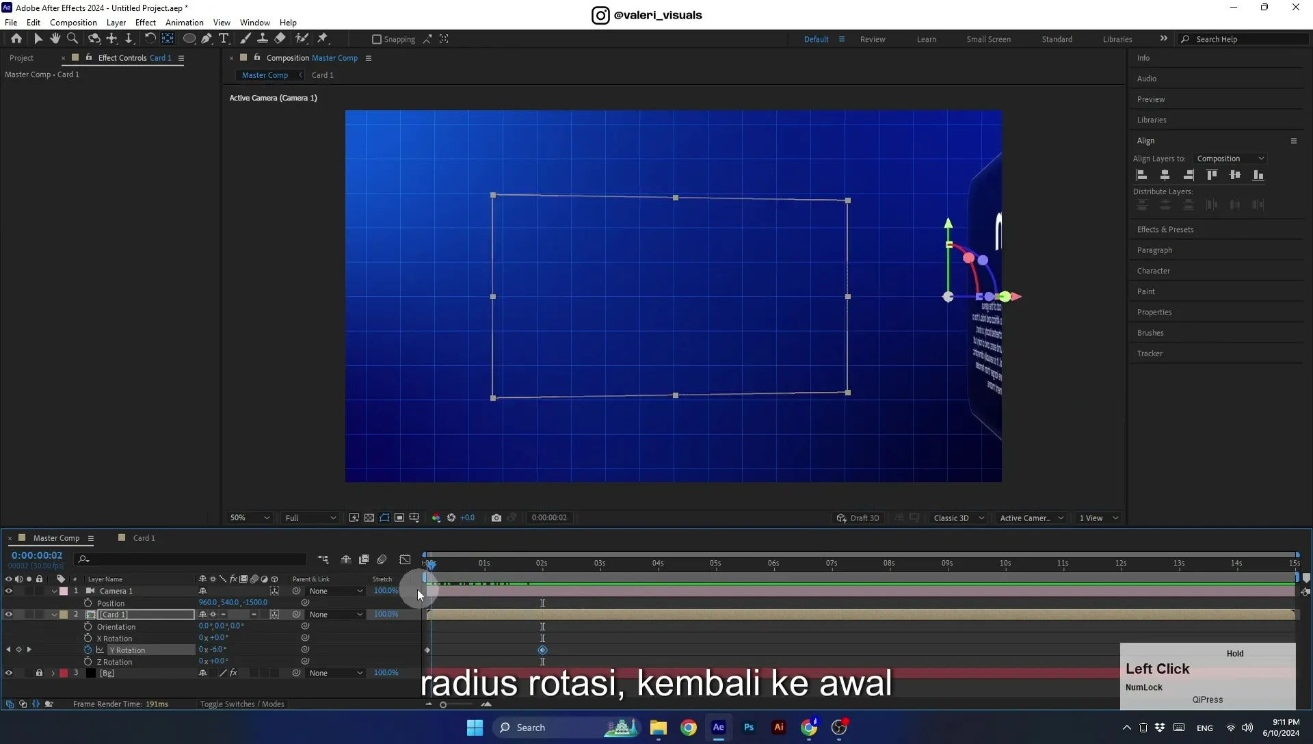Switch to the Review workspace
The height and width of the screenshot is (744, 1313).
(872, 39)
